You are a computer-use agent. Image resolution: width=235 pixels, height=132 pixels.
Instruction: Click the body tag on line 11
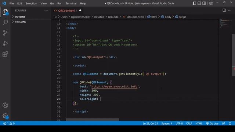pos(71,28)
